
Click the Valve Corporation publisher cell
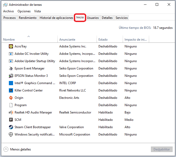pos(72,127)
